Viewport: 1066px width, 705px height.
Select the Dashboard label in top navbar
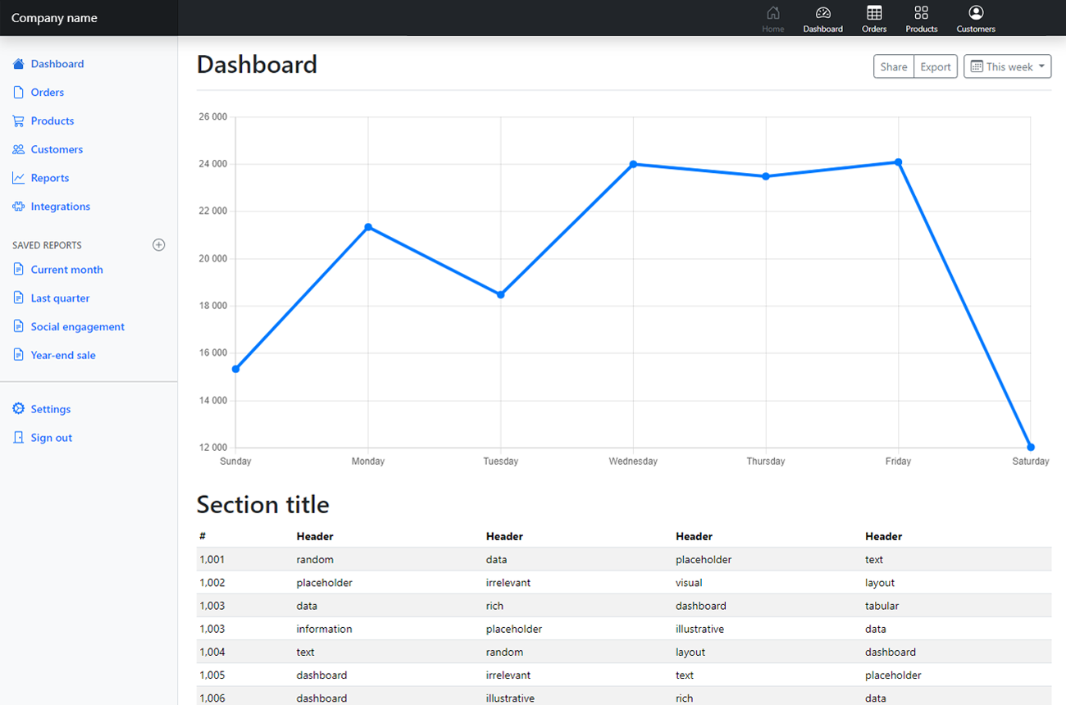click(x=823, y=29)
